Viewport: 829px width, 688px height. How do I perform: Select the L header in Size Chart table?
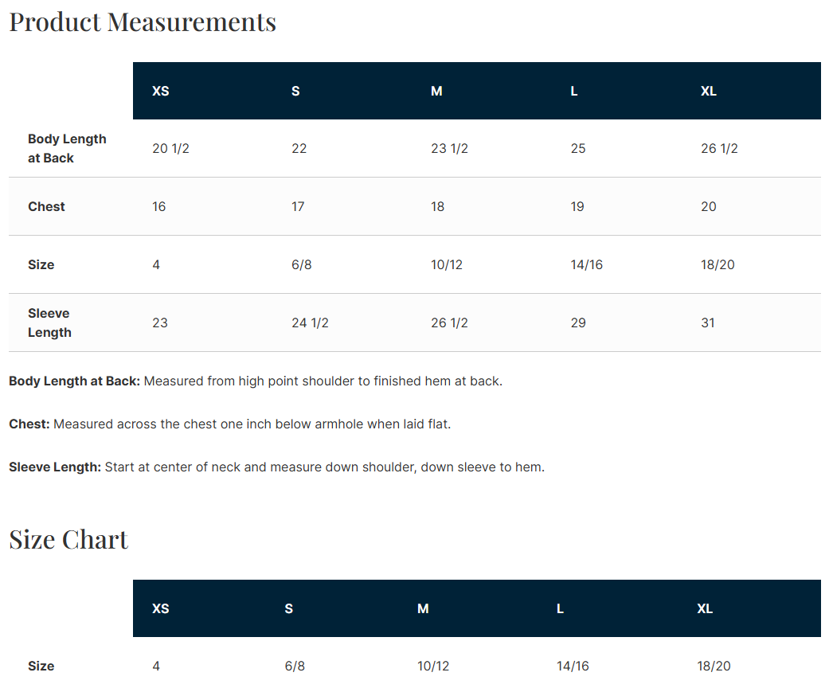pos(560,608)
